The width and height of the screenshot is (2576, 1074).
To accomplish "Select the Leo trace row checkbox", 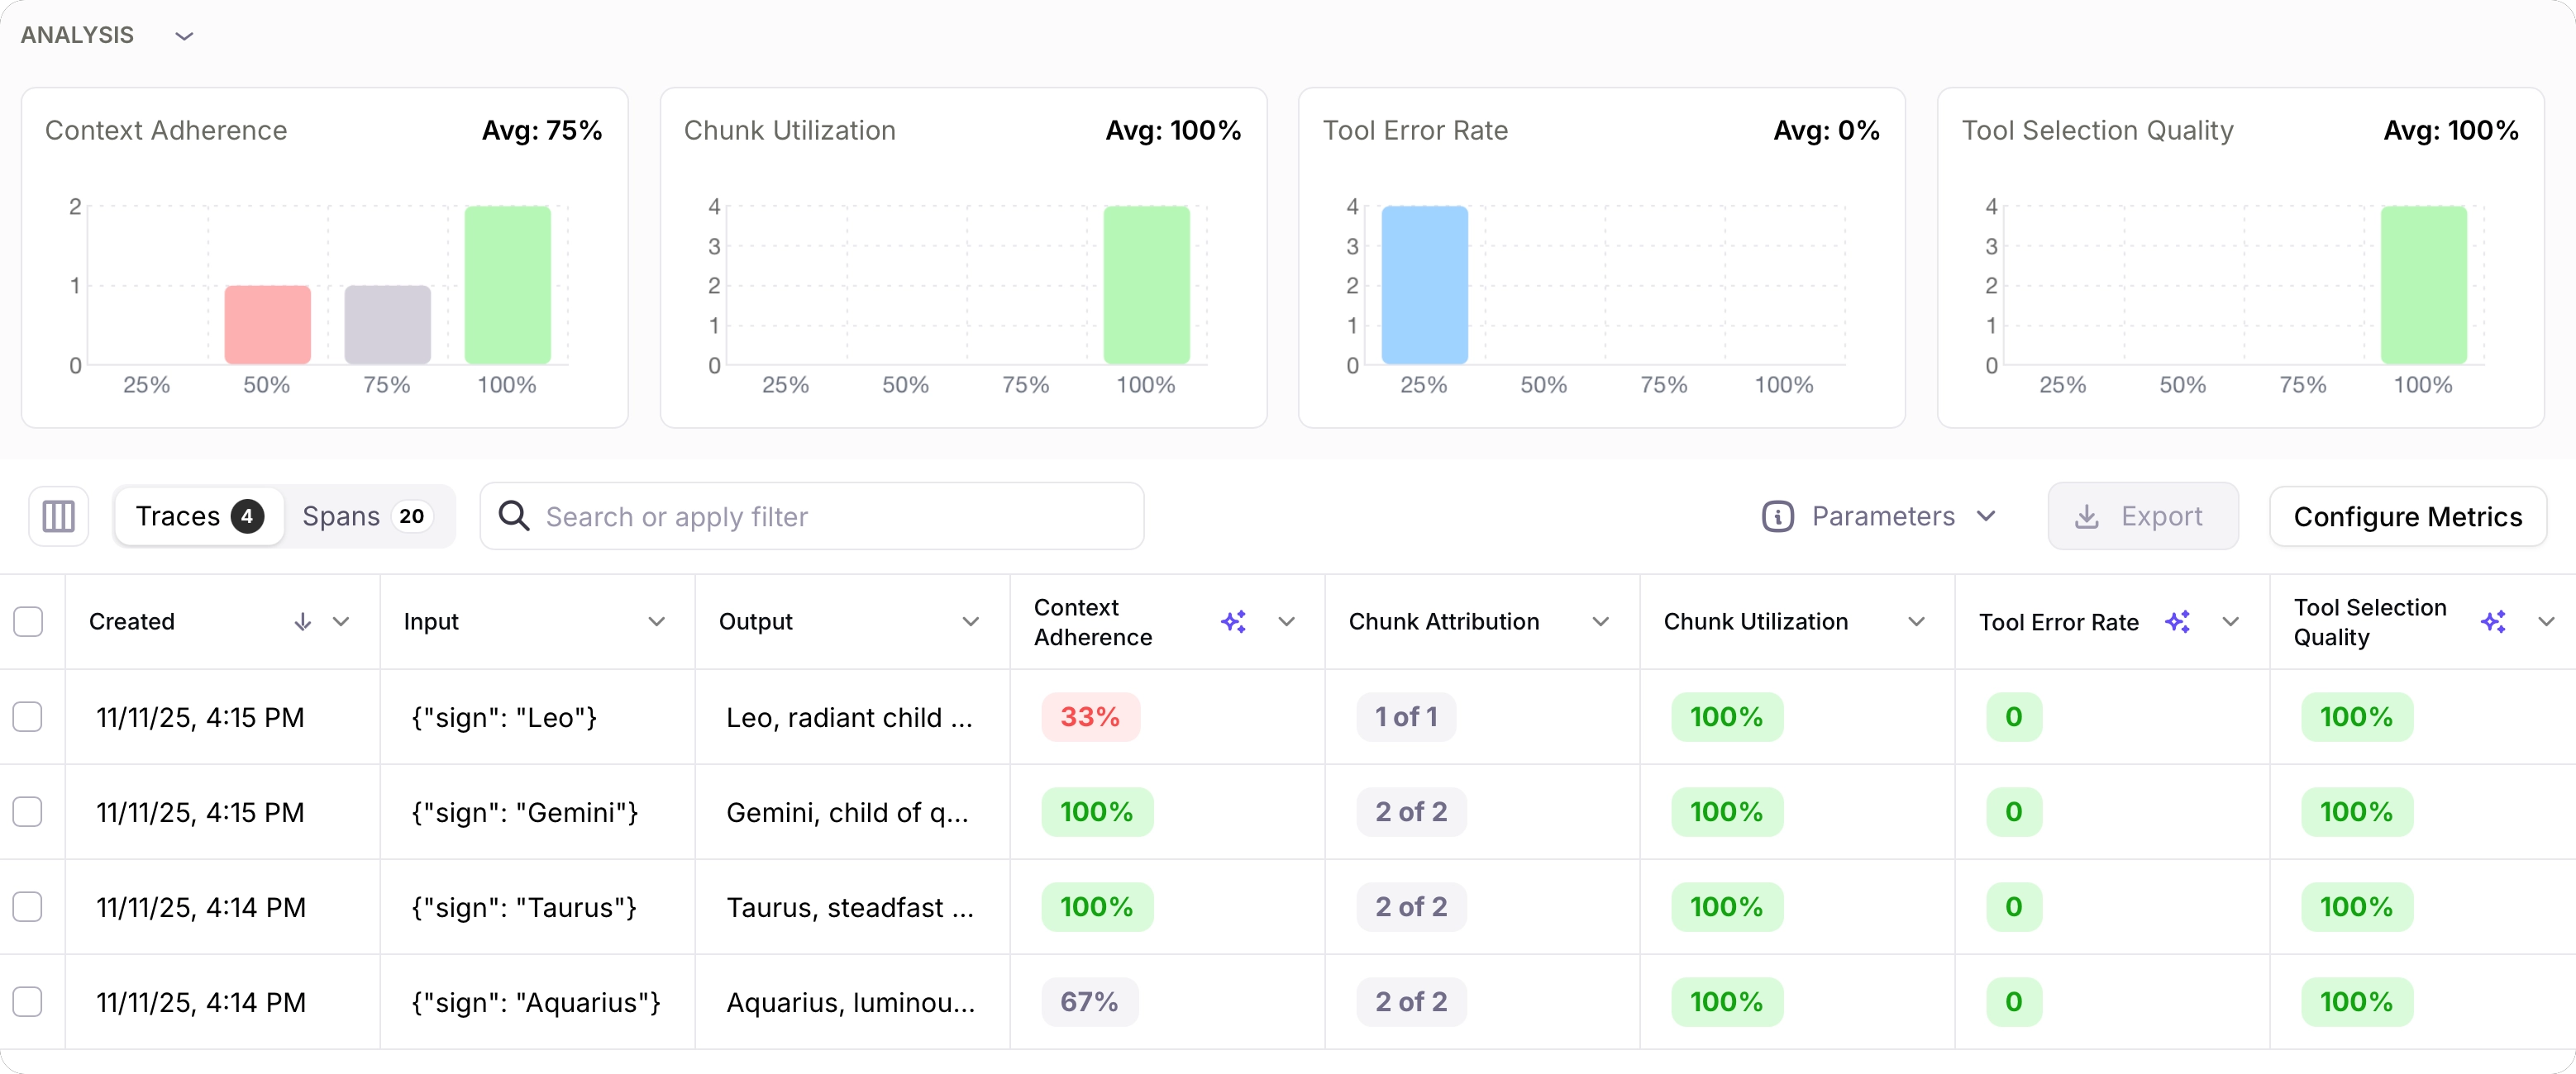I will 28,716.
